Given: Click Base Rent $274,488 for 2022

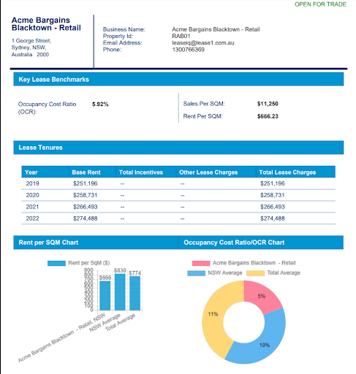Looking at the screenshot, I should [86, 218].
